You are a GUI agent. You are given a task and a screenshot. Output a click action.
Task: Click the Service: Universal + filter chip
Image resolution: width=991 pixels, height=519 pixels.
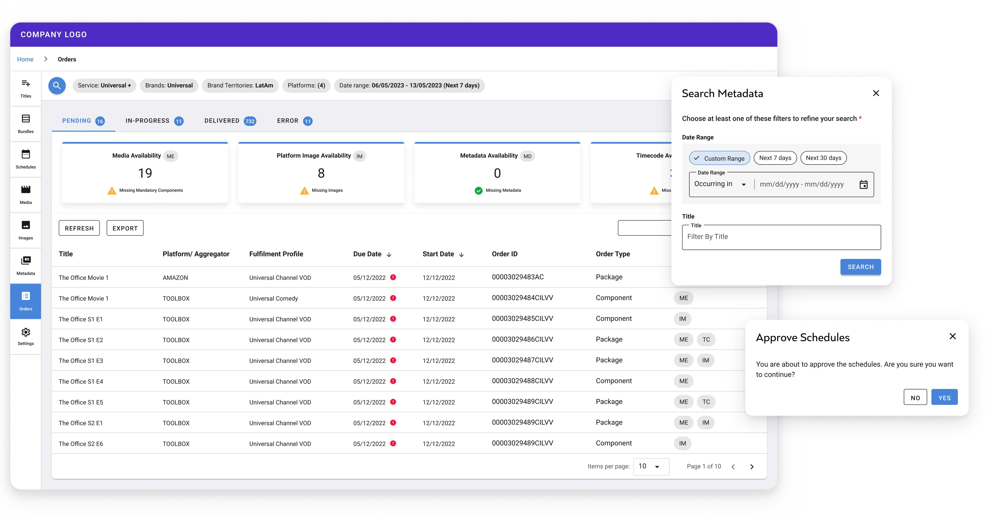104,85
